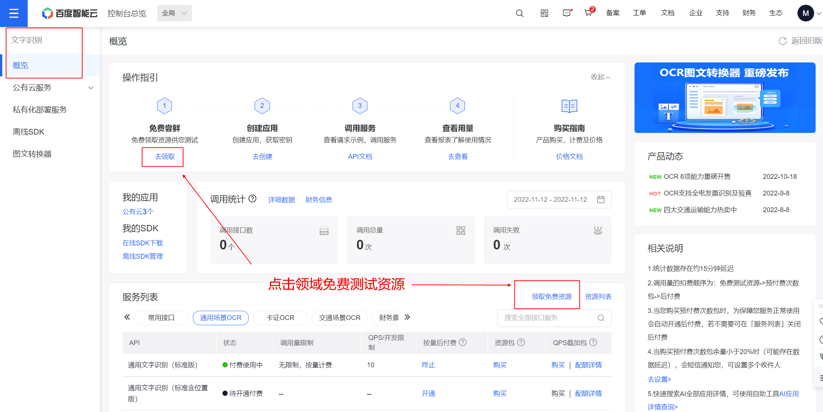Screen dimensions: 823x412
Task: Open 财务信息 link in 调用统计
Action: (319, 200)
